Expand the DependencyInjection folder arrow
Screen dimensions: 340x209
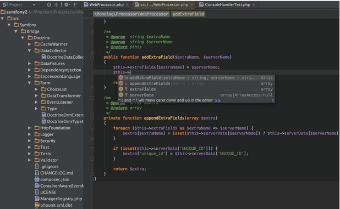[x=30, y=70]
